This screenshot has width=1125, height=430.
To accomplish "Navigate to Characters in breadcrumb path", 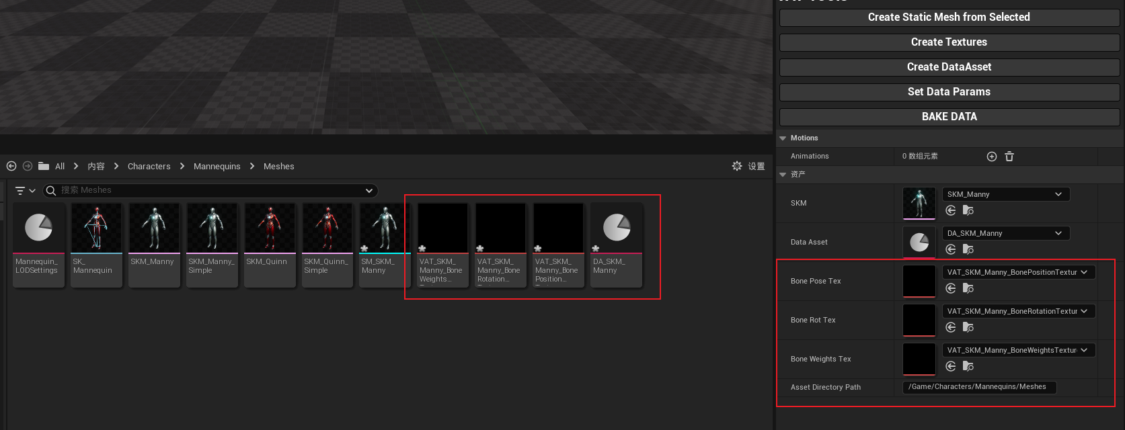I will pos(149,167).
